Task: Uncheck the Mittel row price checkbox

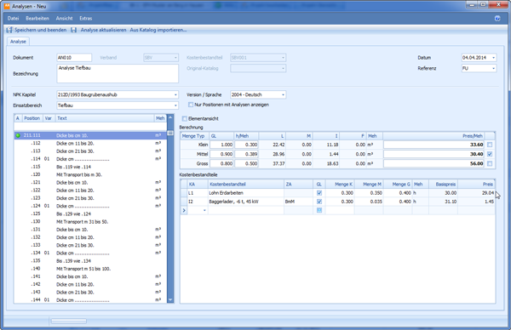Action: (490, 154)
